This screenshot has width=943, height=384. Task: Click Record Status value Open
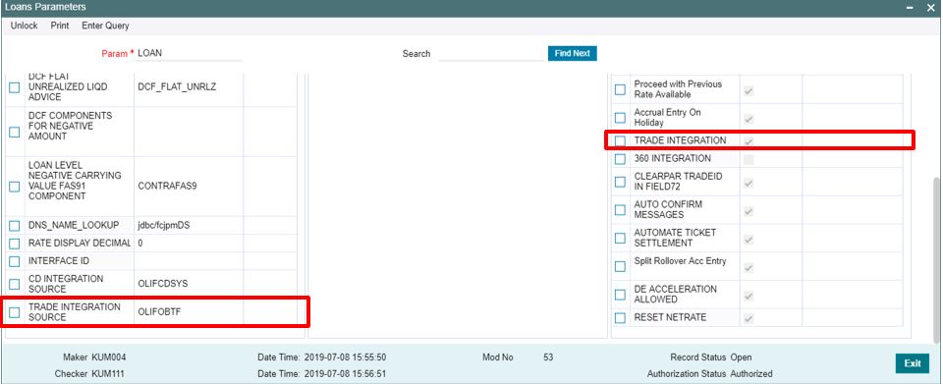[741, 357]
